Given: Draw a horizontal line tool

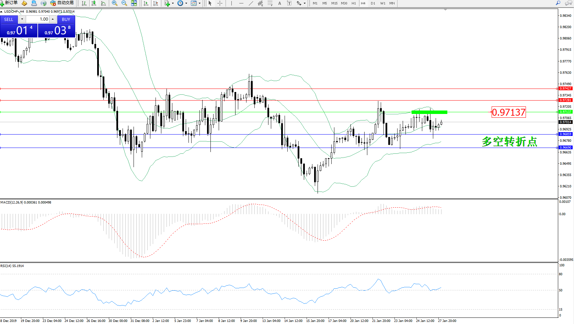Looking at the screenshot, I should (x=241, y=3).
